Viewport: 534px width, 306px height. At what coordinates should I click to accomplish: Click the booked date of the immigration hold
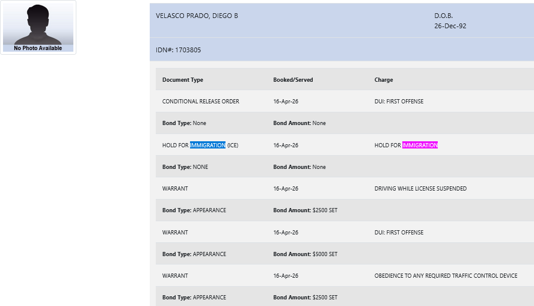click(286, 145)
